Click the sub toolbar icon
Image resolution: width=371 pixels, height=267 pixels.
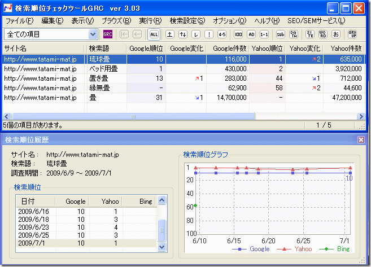coord(280,34)
